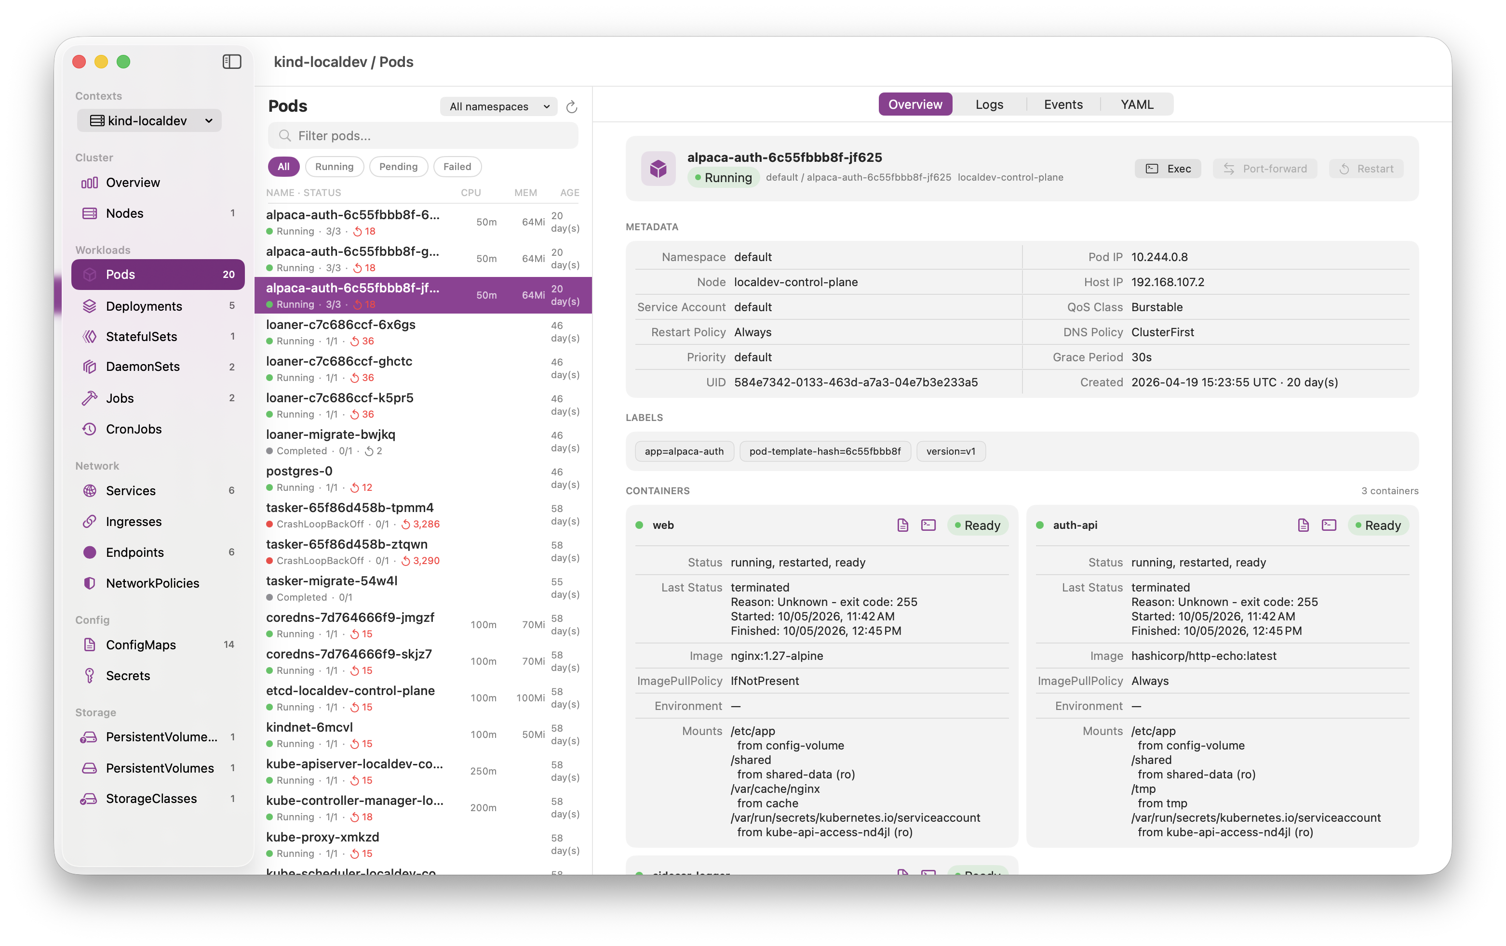Open PersistentVolumes in sidebar
1506x946 pixels.
pos(158,767)
